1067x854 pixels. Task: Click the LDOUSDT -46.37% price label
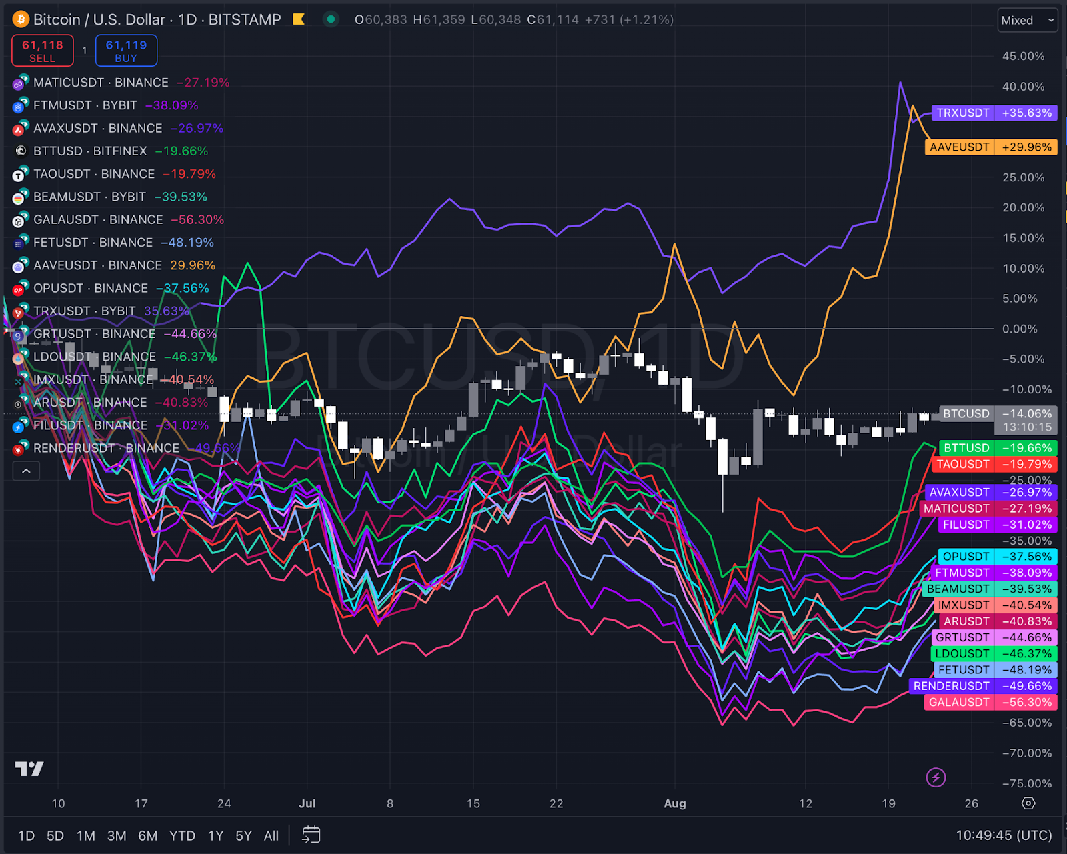click(x=994, y=653)
